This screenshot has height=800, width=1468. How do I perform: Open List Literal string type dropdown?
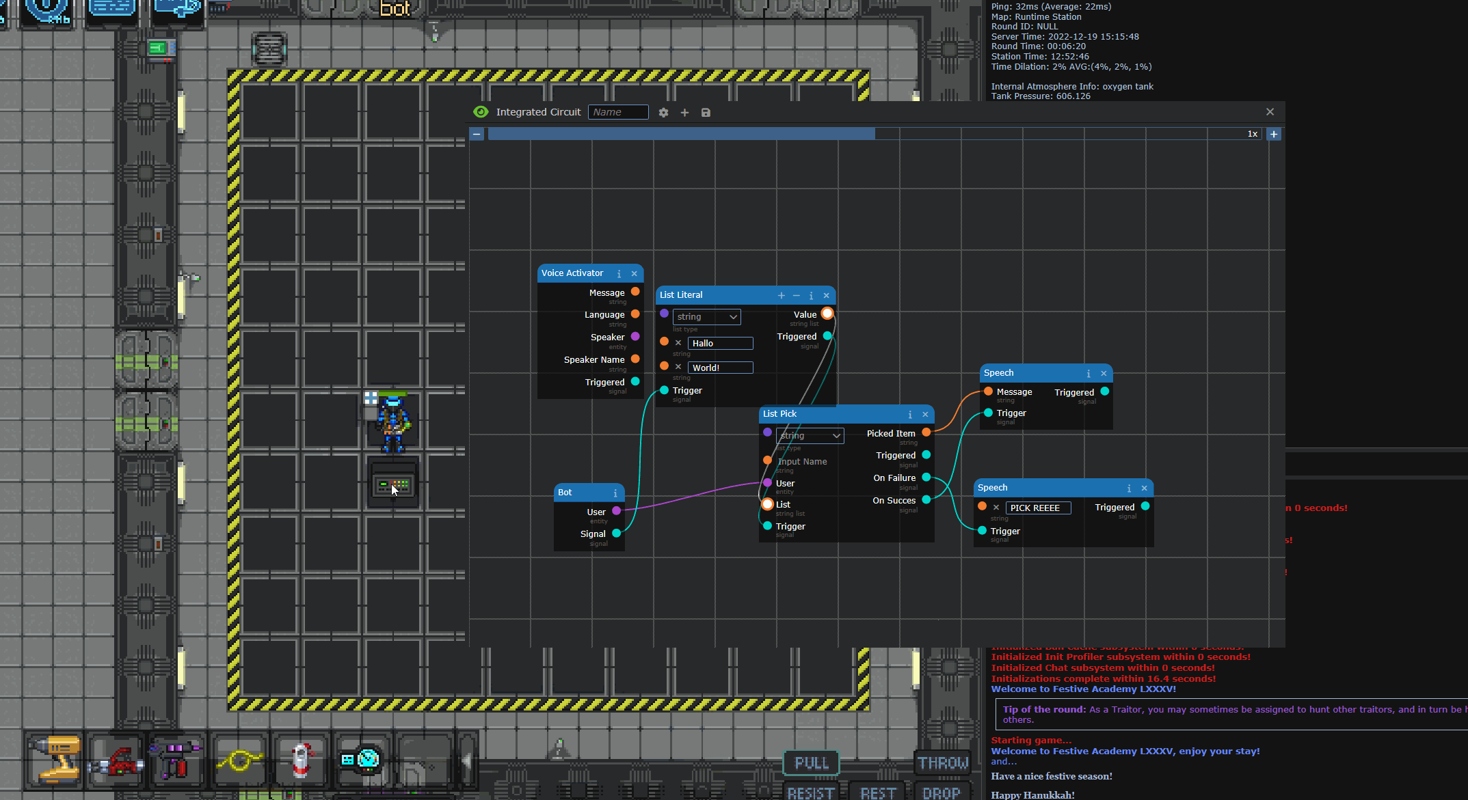pyautogui.click(x=706, y=317)
